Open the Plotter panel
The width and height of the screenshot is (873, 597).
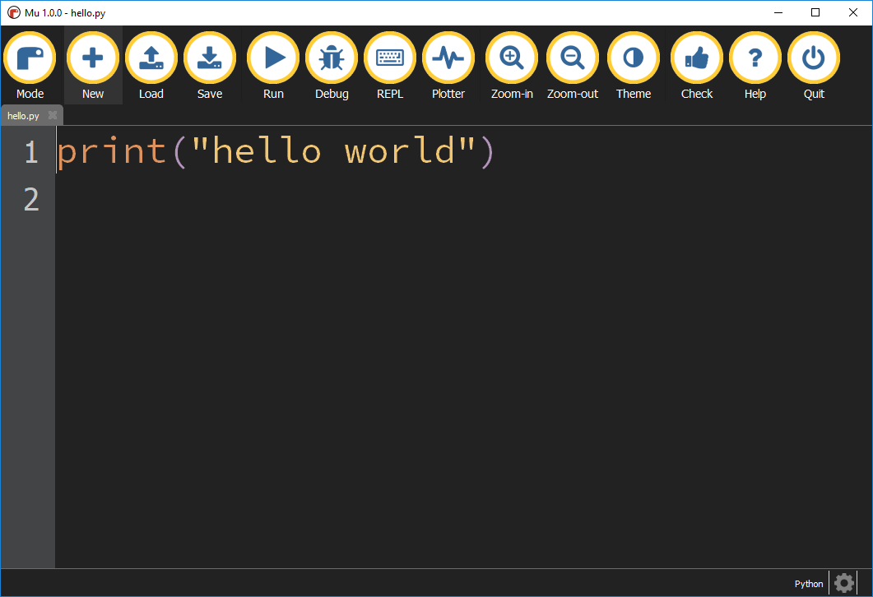448,57
